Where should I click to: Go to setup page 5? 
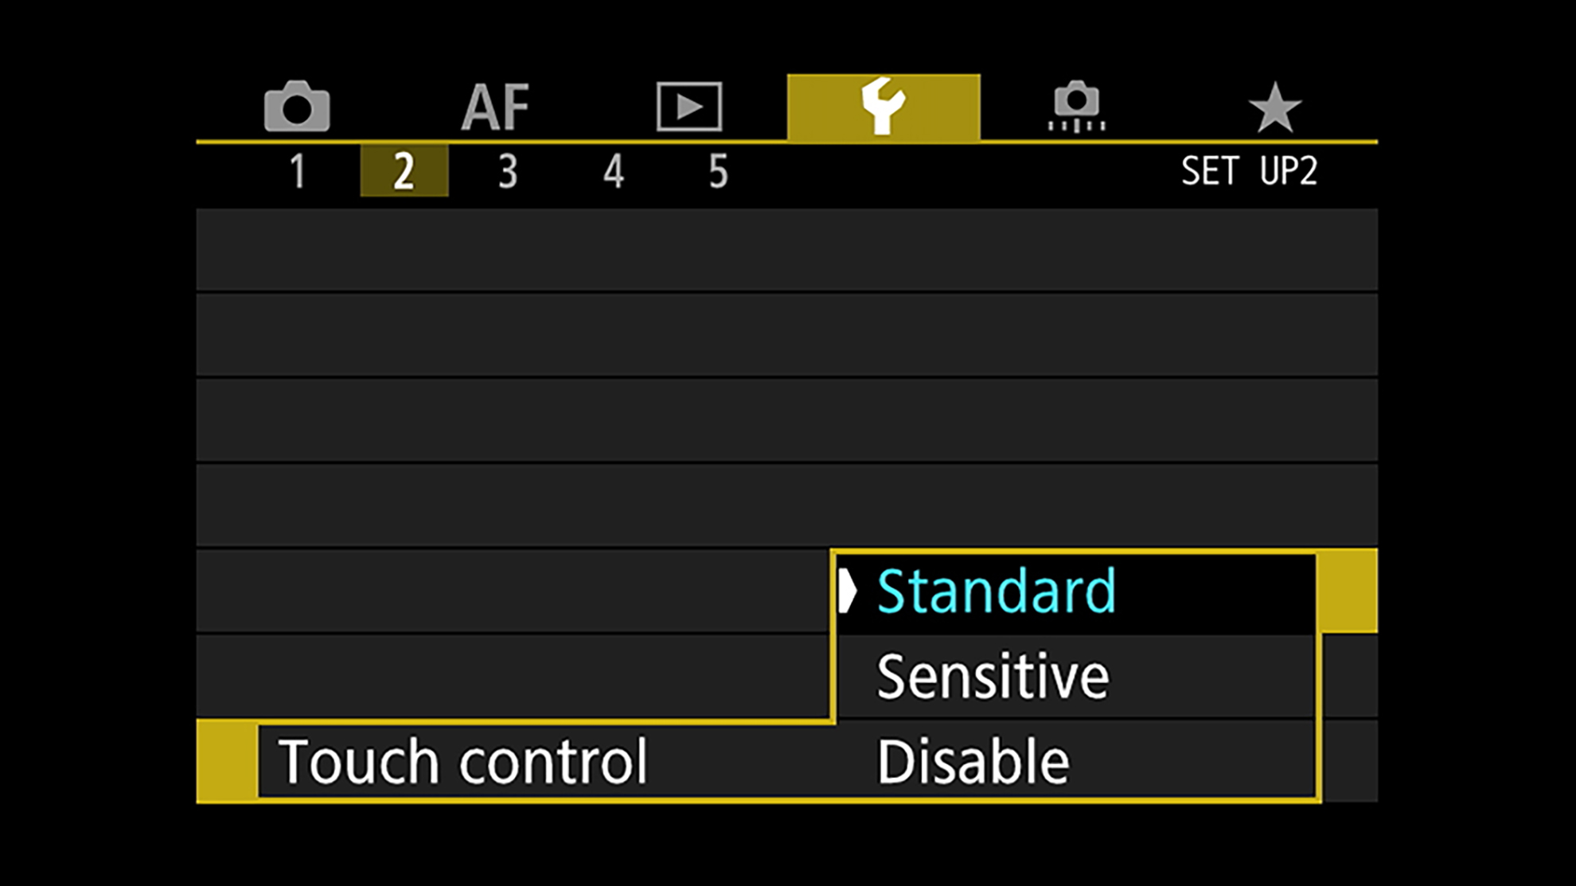[718, 171]
